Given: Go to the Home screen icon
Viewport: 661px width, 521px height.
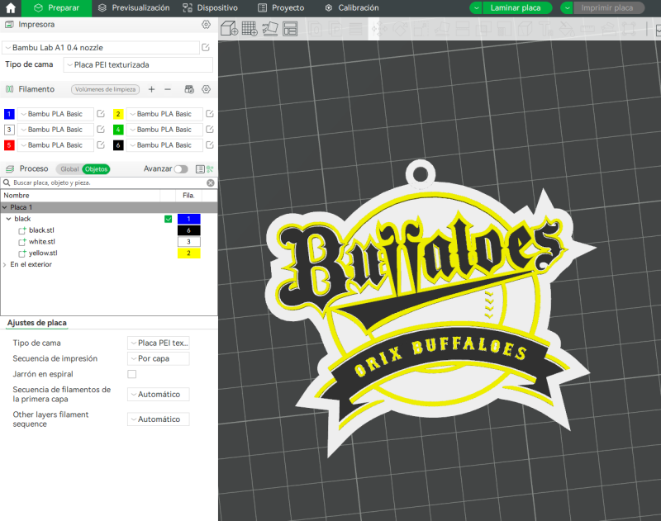Looking at the screenshot, I should click(11, 7).
